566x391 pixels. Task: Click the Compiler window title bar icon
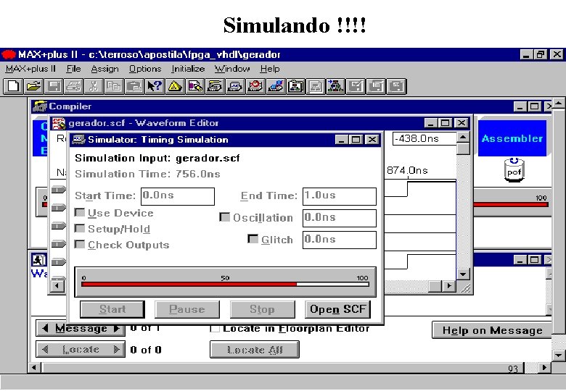(x=40, y=106)
